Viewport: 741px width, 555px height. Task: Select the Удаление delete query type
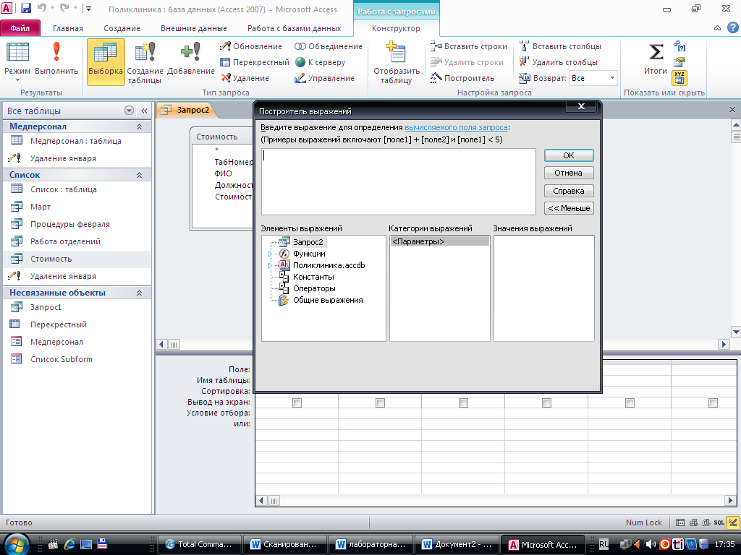click(245, 78)
